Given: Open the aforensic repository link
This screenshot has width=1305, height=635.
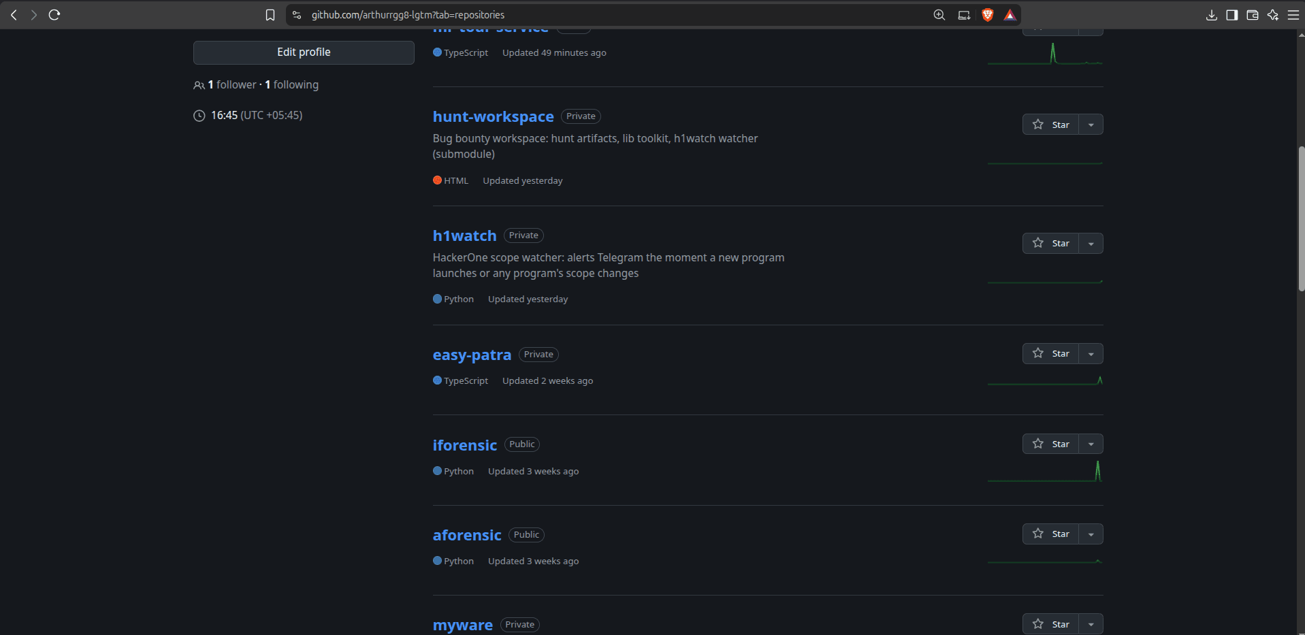Looking at the screenshot, I should tap(467, 535).
